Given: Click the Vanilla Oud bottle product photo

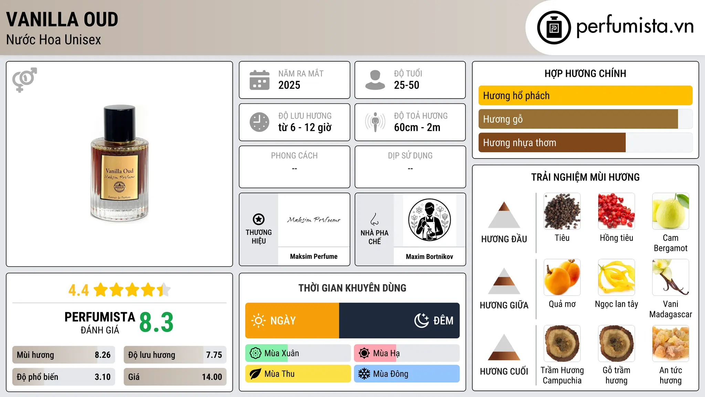Looking at the screenshot, I should 119,163.
